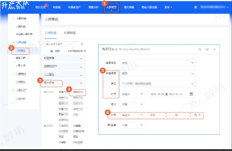This screenshot has width=232, height=151.
Task: Close the 购买行为 panel
Action: tap(214, 49)
